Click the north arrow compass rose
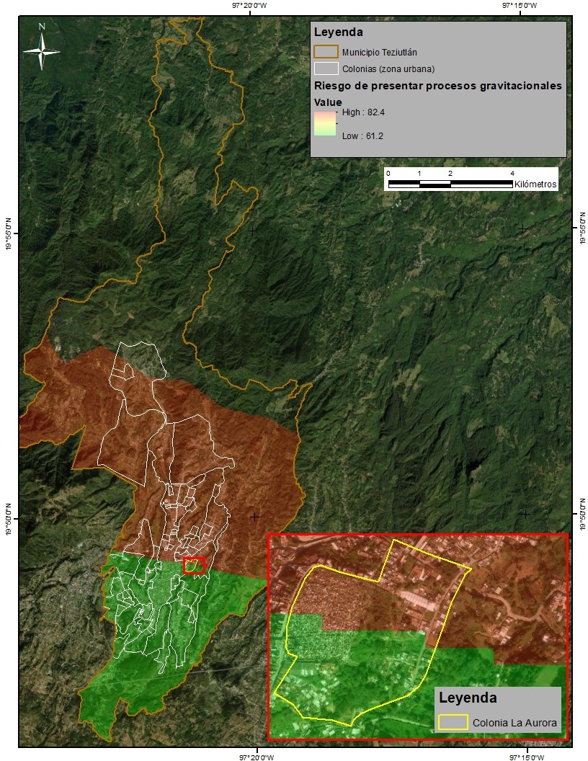 pos(41,48)
